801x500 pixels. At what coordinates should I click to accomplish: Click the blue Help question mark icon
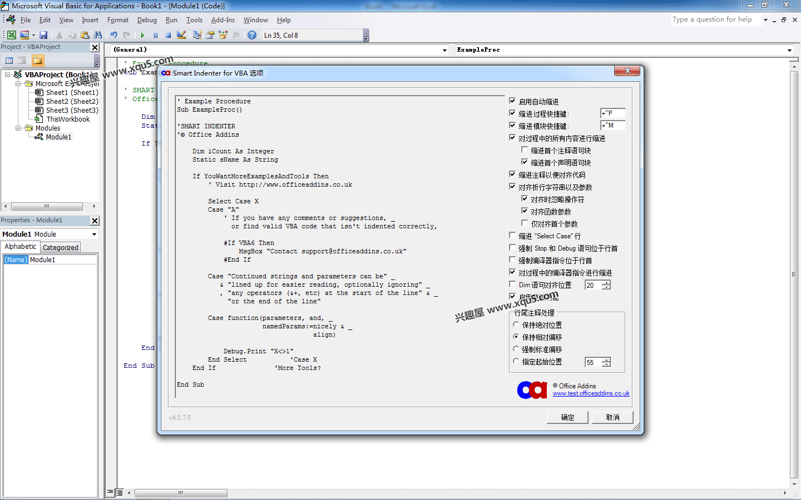[x=252, y=35]
